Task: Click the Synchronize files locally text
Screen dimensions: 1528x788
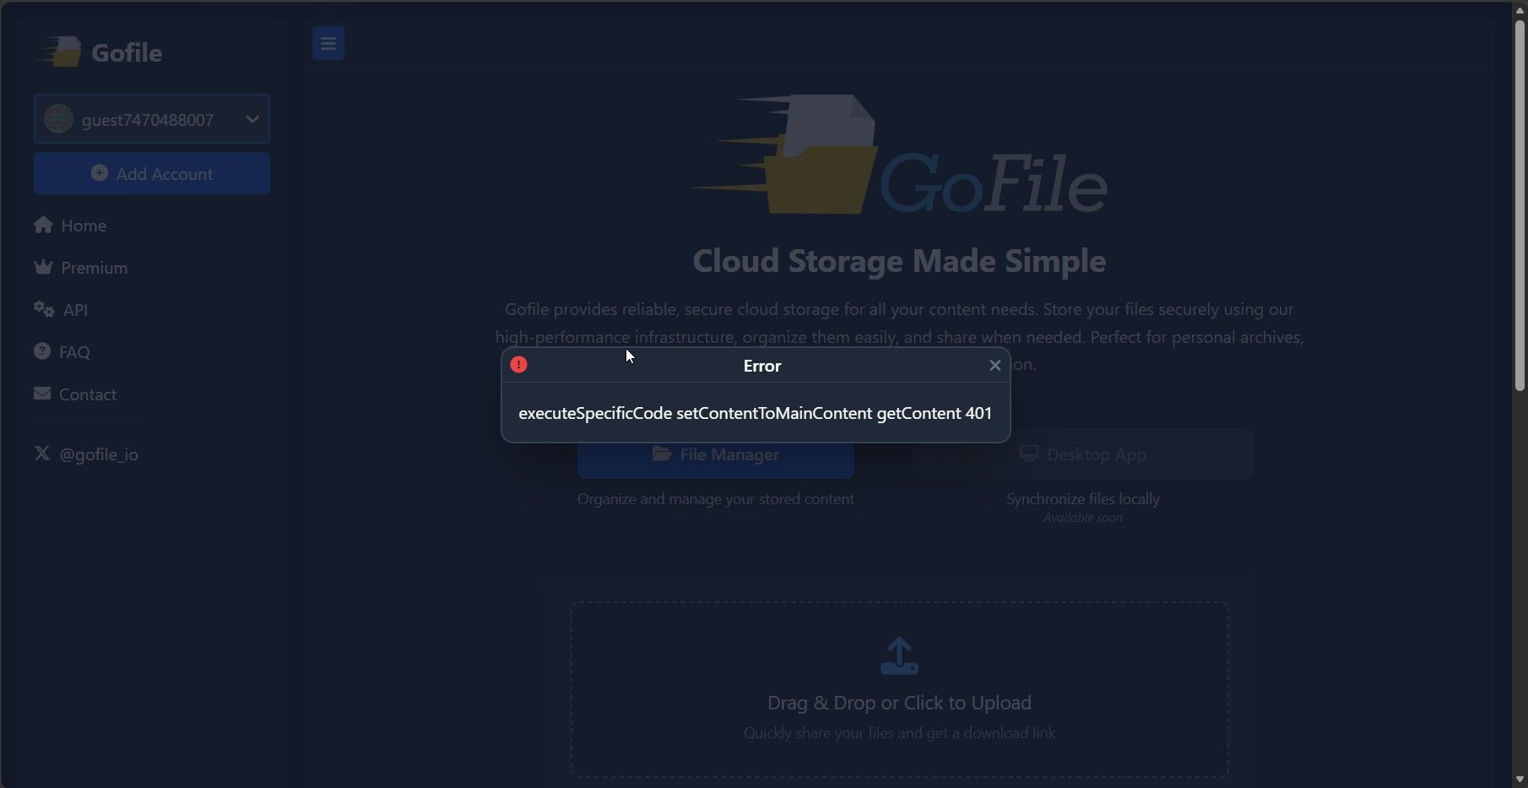Action: click(1083, 499)
